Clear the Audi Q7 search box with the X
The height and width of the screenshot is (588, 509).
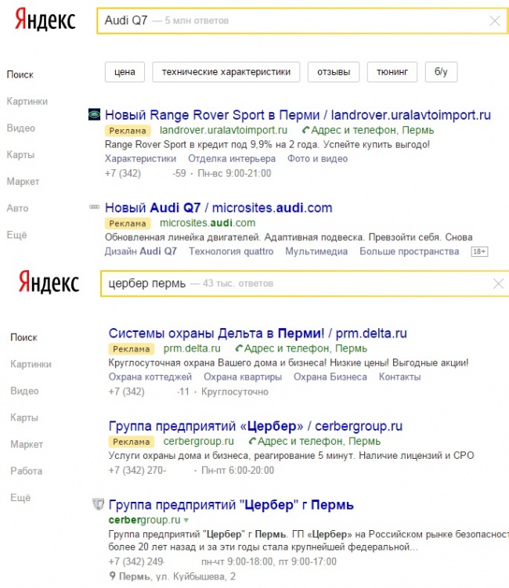tap(495, 20)
